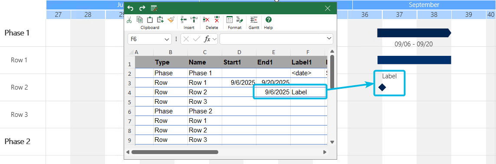Select column header D

pyautogui.click(x=239, y=52)
